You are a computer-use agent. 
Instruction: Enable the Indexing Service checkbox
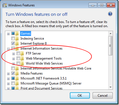tap(13, 39)
